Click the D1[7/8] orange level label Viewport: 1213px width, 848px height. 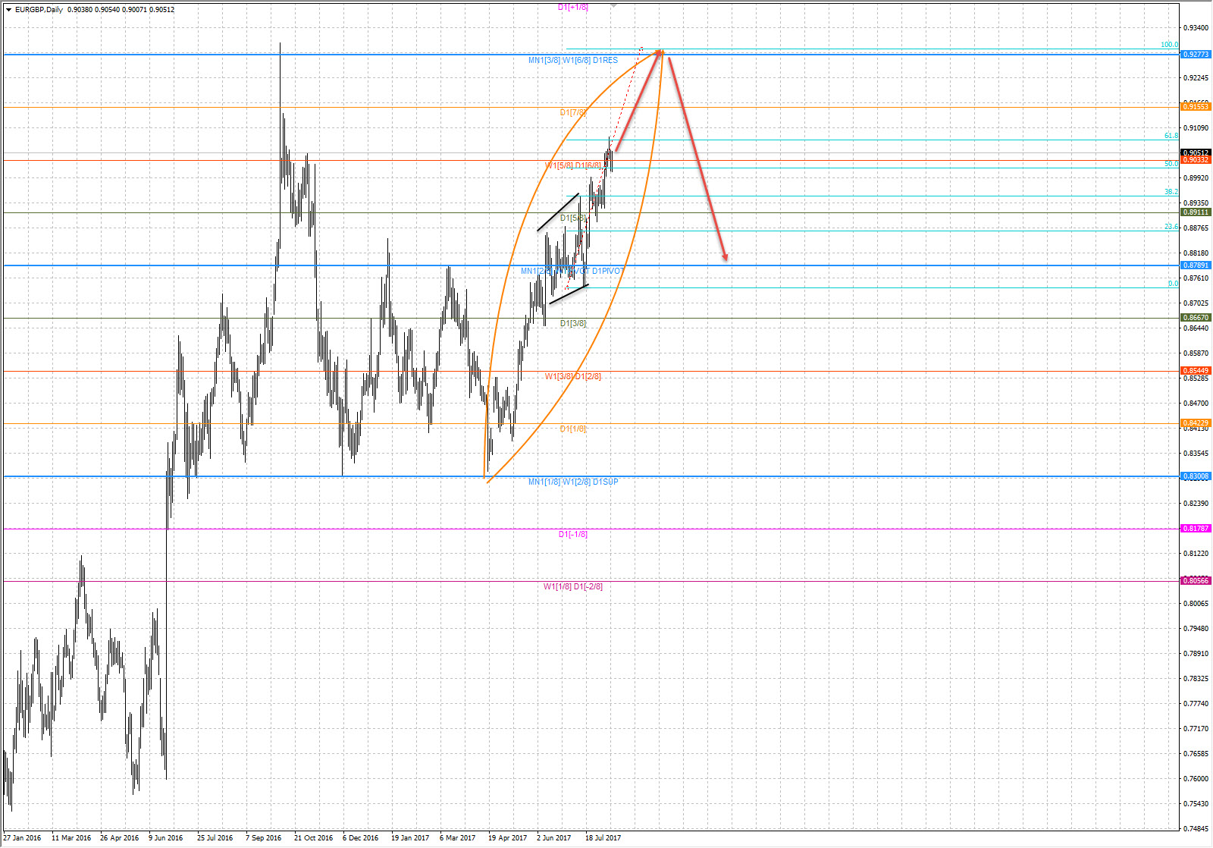click(573, 112)
